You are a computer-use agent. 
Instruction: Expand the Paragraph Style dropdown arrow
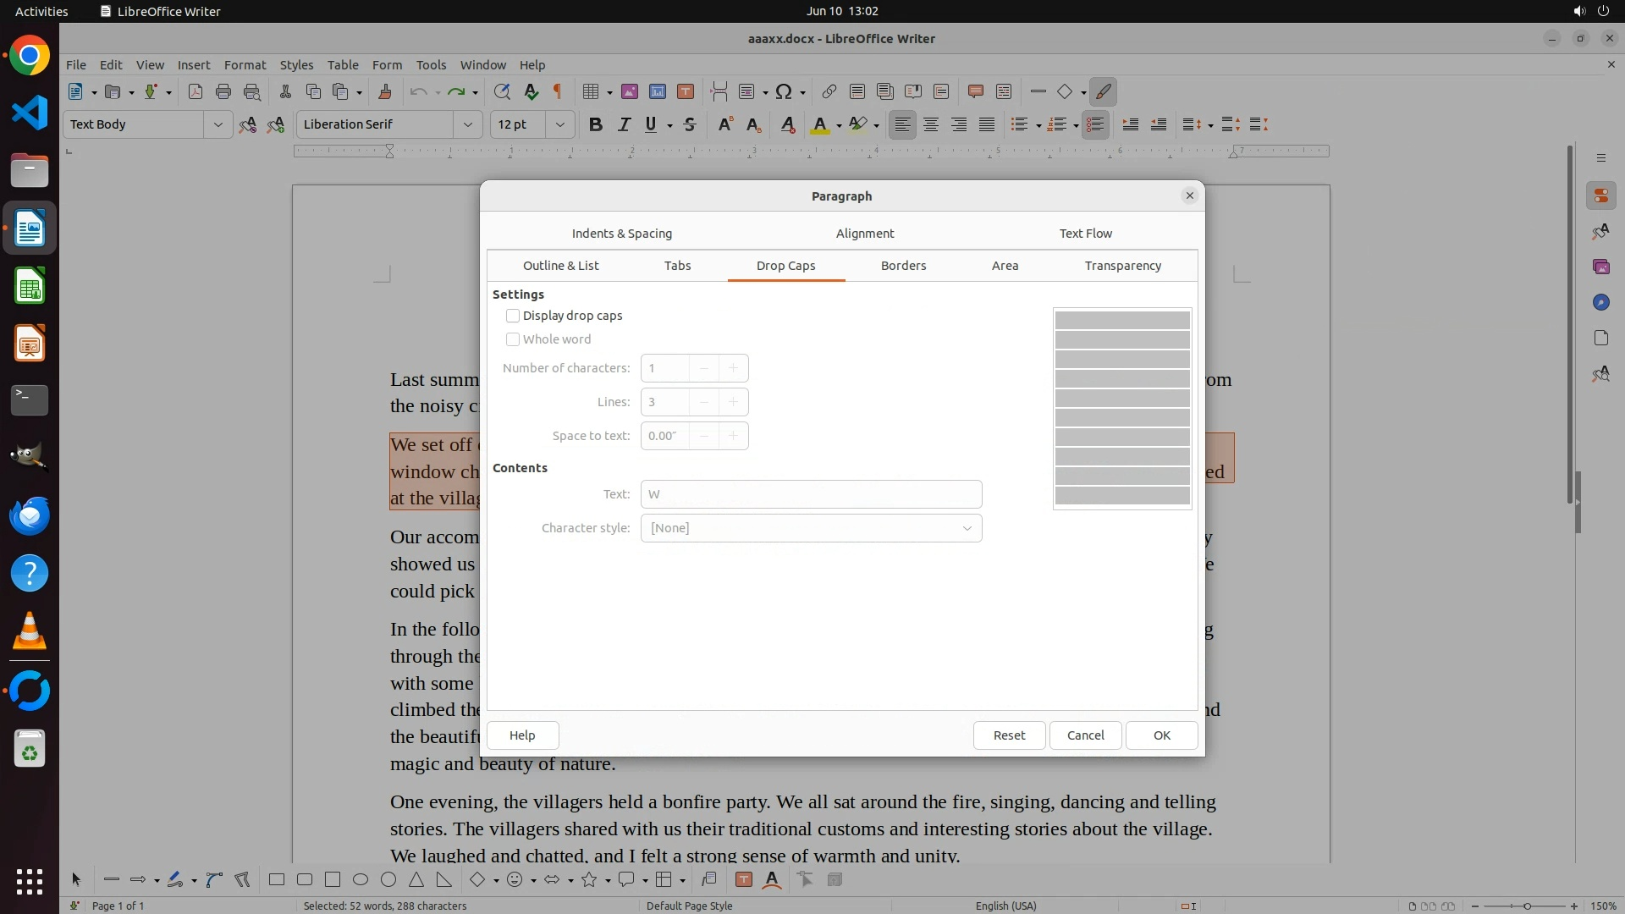218,124
